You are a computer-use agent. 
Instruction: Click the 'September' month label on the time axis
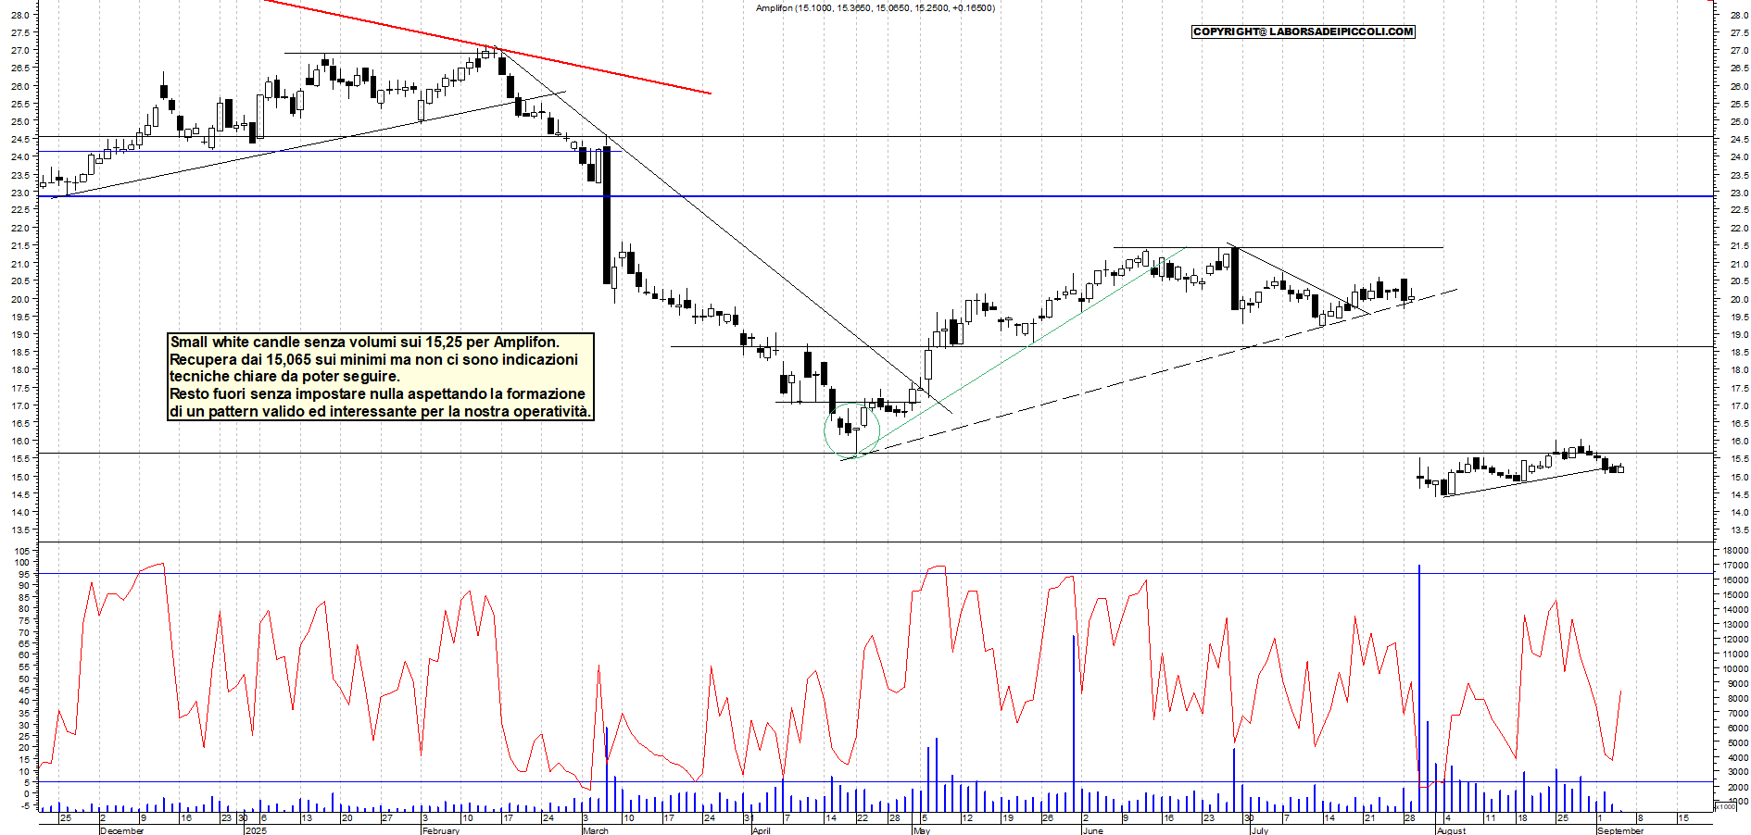1619,830
